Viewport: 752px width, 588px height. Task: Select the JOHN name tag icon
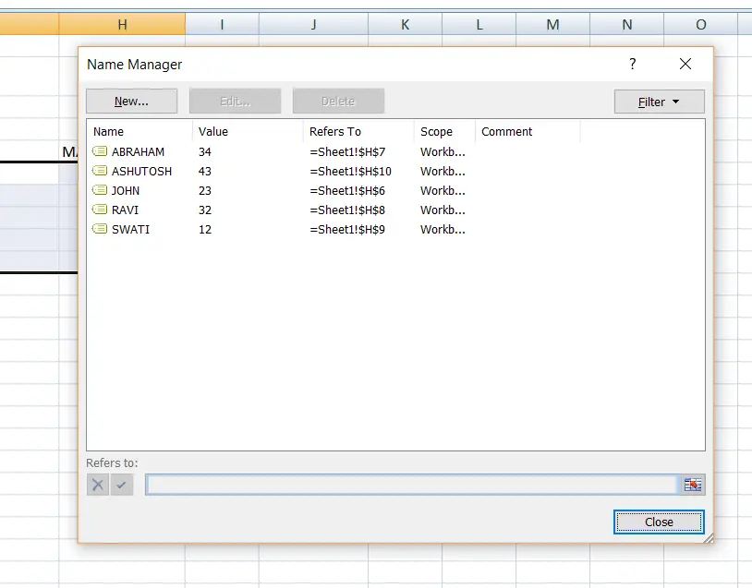click(x=100, y=190)
